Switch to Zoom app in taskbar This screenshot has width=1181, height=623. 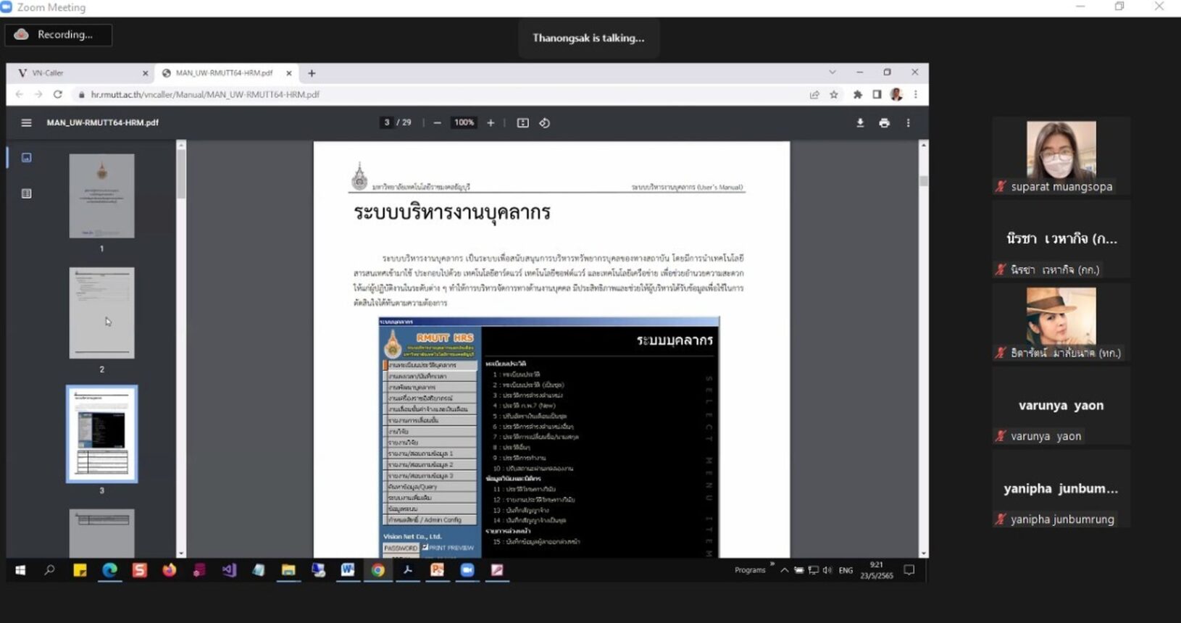[x=467, y=570]
